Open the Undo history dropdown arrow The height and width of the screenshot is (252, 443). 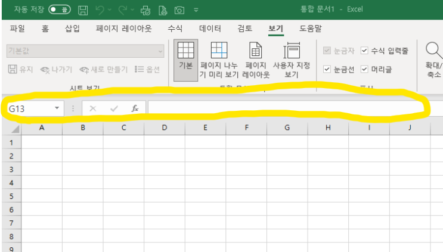110,10
